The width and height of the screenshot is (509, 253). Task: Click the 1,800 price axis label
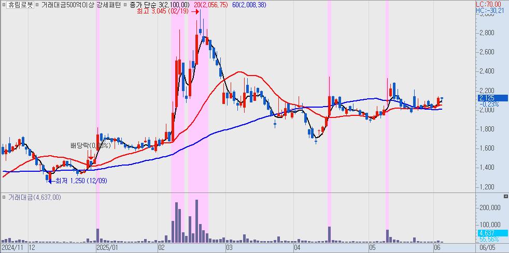coord(487,129)
